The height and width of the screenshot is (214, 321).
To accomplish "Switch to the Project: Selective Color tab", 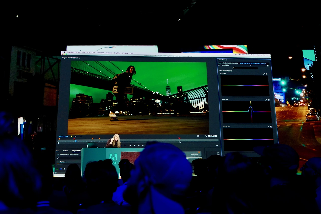I will [76, 151].
